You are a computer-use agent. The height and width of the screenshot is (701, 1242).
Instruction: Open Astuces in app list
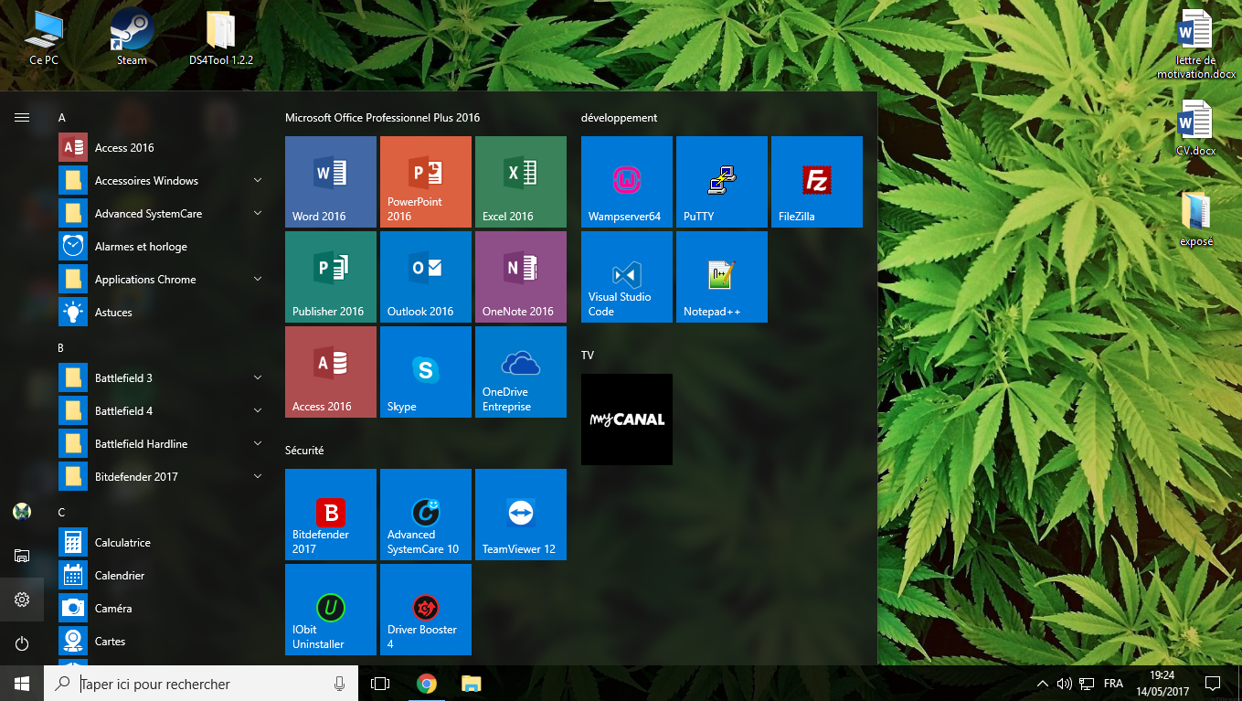[x=161, y=312]
